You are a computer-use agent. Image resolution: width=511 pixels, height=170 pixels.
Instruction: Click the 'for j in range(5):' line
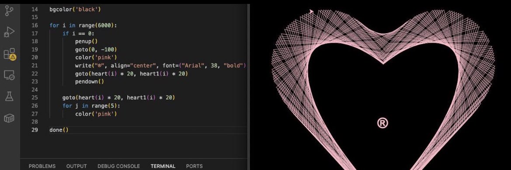(x=91, y=106)
